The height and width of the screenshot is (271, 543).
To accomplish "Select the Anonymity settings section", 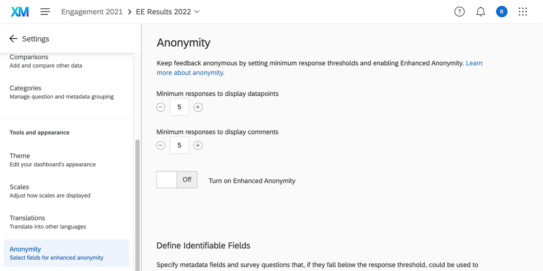I will click(25, 249).
